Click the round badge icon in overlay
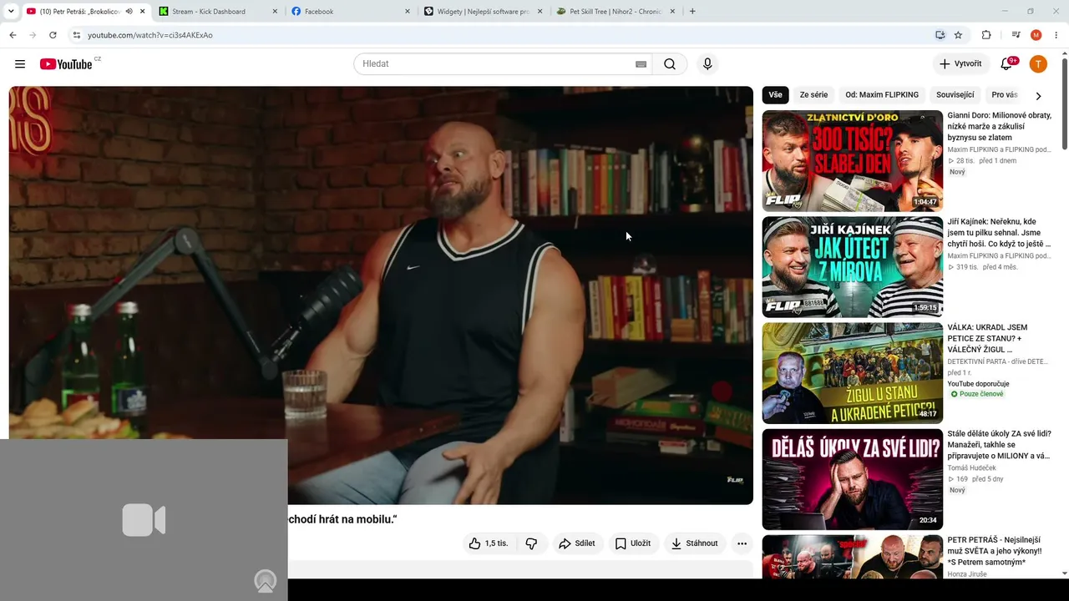This screenshot has height=601, width=1069. pyautogui.click(x=266, y=581)
